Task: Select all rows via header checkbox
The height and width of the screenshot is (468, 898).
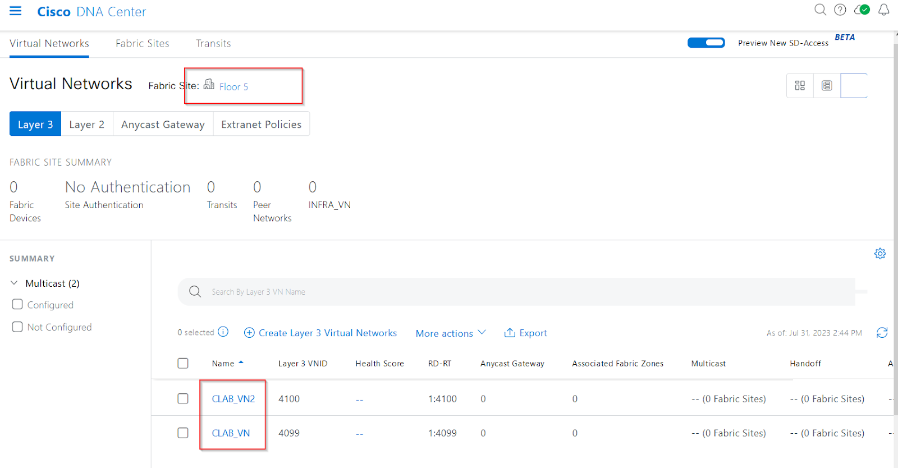Action: (x=183, y=363)
